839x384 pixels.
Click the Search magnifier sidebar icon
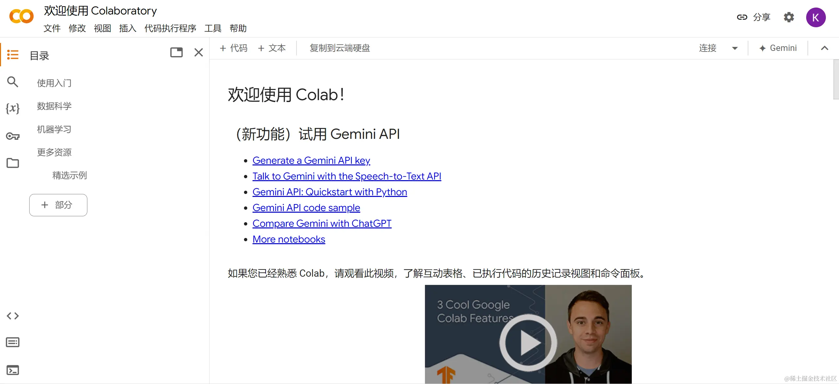[12, 82]
